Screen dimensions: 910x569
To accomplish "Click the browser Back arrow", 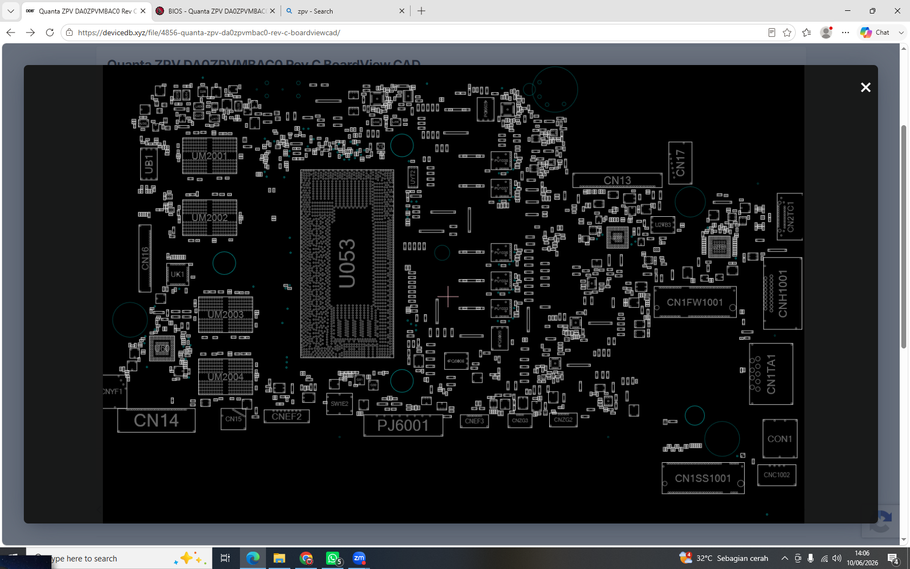I will pyautogui.click(x=11, y=33).
